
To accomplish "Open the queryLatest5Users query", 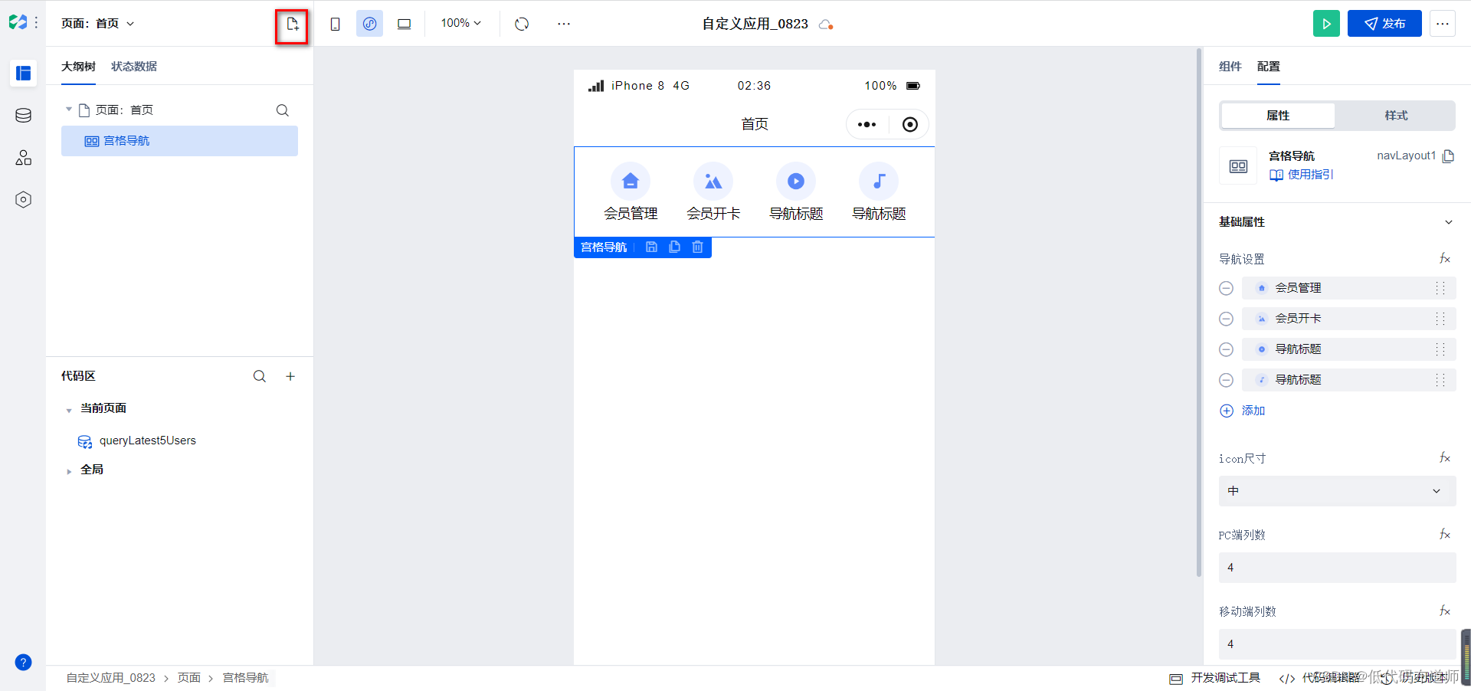I will (x=148, y=440).
